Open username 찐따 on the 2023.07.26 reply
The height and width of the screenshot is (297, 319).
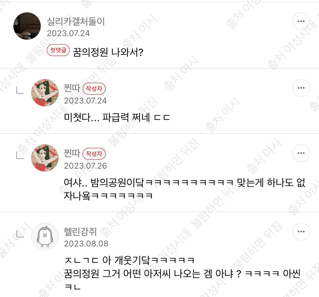[72, 153]
